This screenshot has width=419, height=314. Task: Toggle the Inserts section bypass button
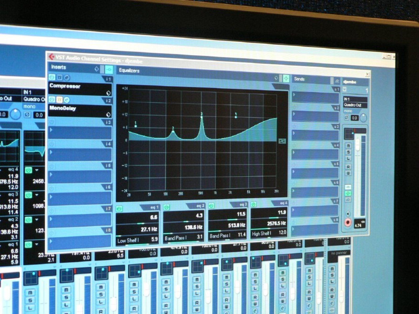coord(109,70)
